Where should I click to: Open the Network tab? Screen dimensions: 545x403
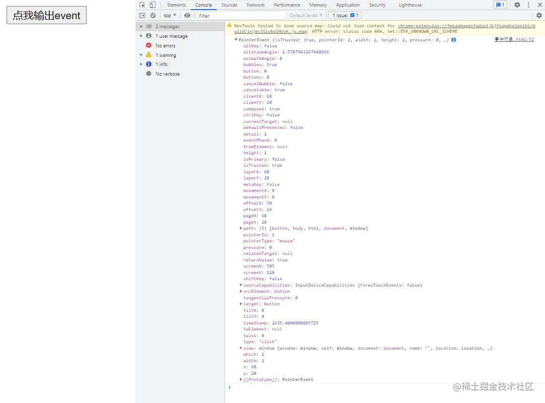[255, 5]
